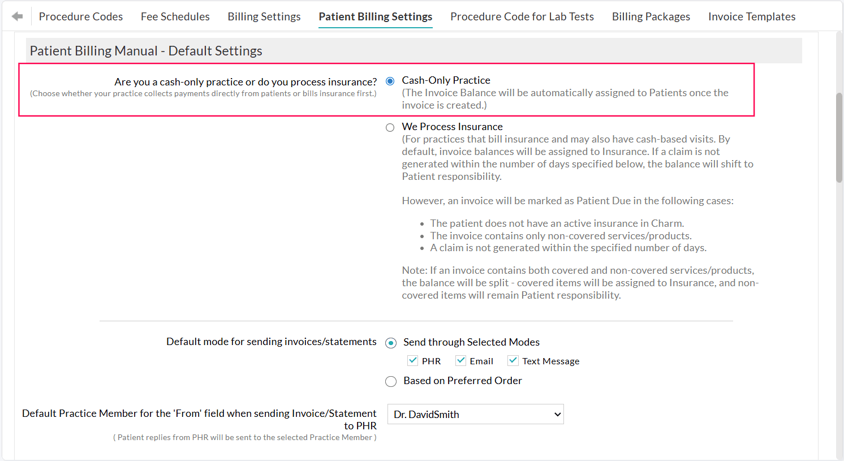Select the Cash-Only Practice radio button
This screenshot has width=844, height=461.
(x=390, y=81)
